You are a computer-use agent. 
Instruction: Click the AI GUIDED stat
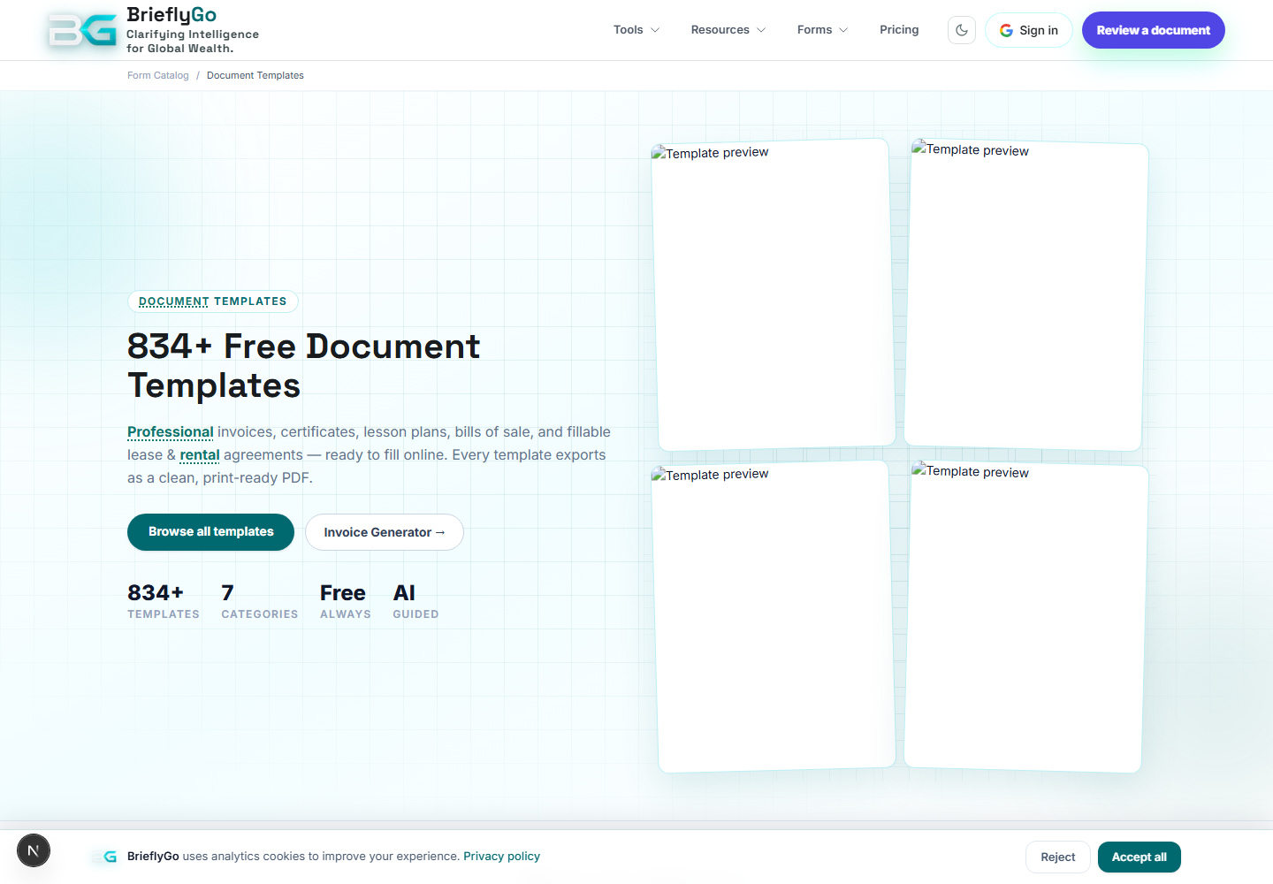[415, 601]
